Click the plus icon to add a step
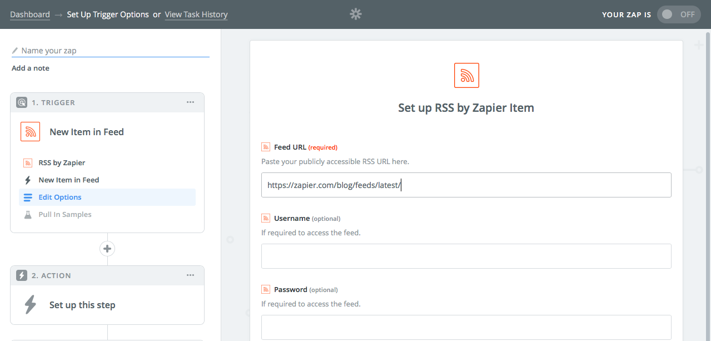The width and height of the screenshot is (711, 341). click(x=107, y=249)
